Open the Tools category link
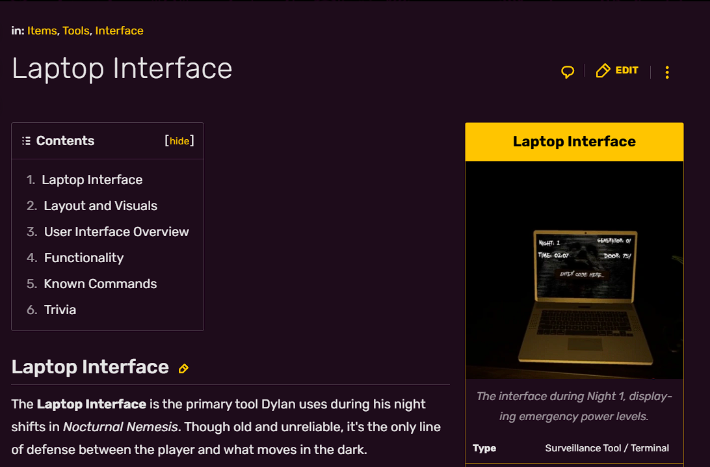The image size is (710, 467). (75, 31)
